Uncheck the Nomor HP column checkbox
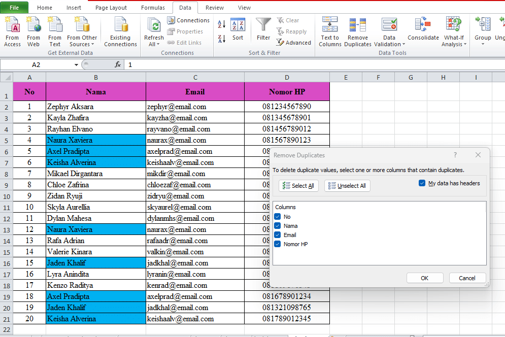This screenshot has width=505, height=337. 277,244
